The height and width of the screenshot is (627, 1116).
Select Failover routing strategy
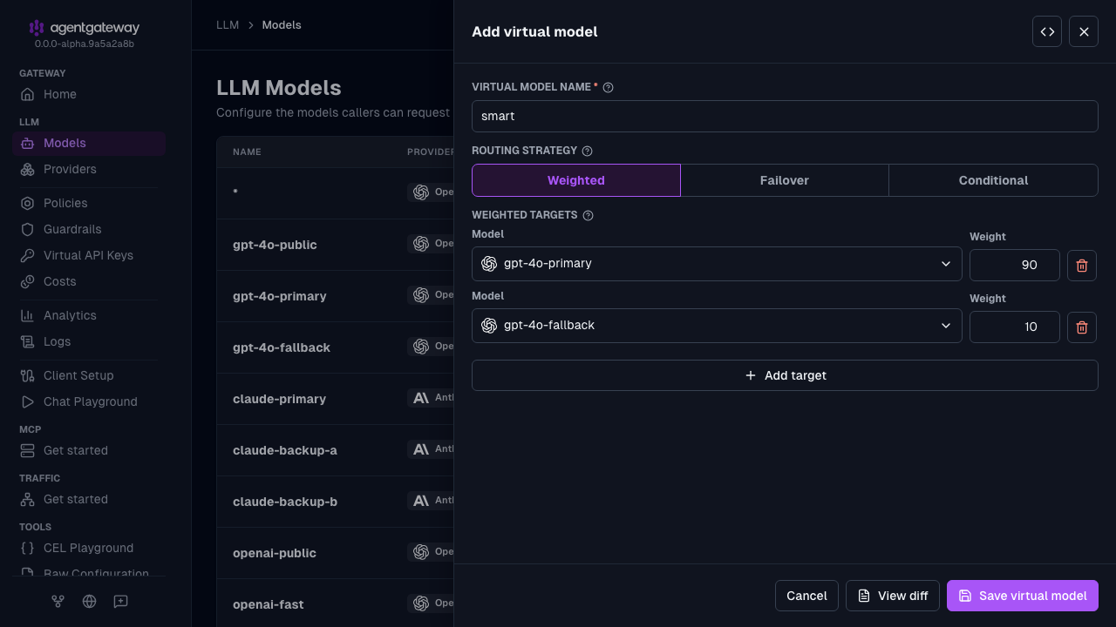(785, 180)
